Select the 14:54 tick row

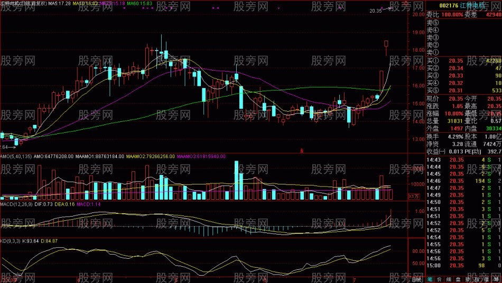[x=464, y=237]
